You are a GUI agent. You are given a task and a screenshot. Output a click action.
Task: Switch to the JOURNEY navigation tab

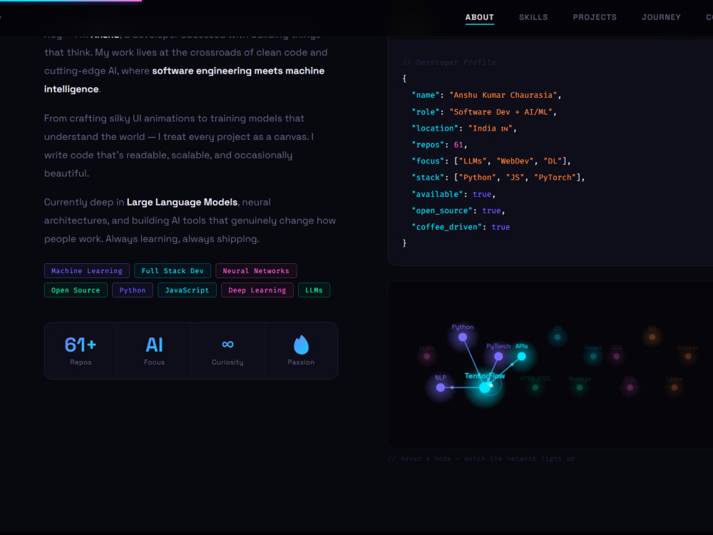[661, 17]
